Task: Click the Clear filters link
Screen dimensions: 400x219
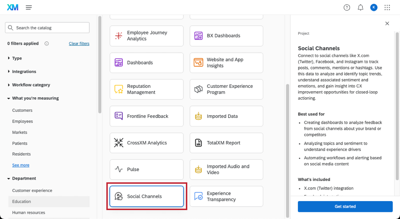Action: (79, 44)
